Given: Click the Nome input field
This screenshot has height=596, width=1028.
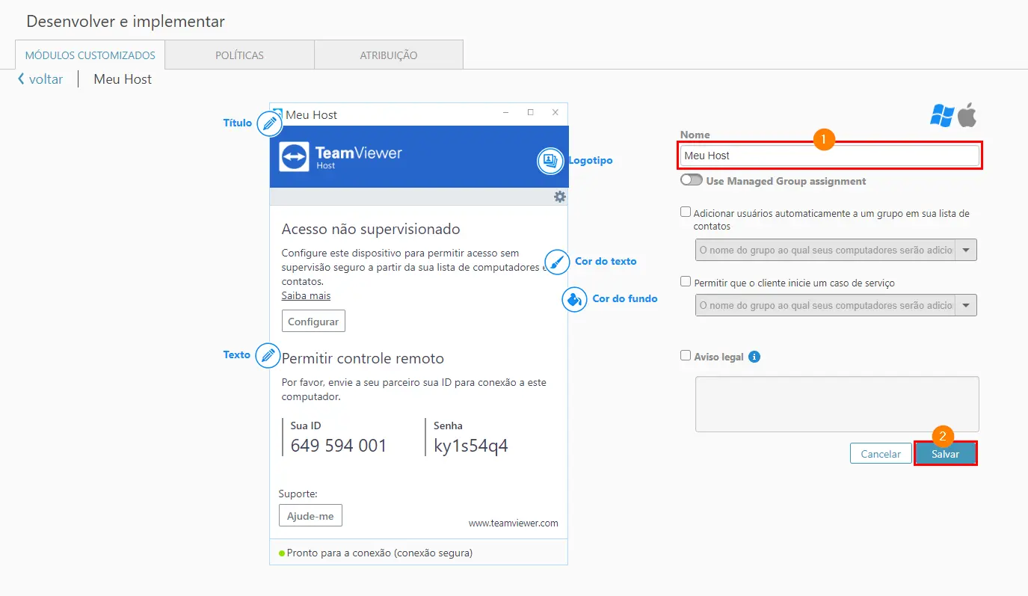Looking at the screenshot, I should (x=829, y=156).
